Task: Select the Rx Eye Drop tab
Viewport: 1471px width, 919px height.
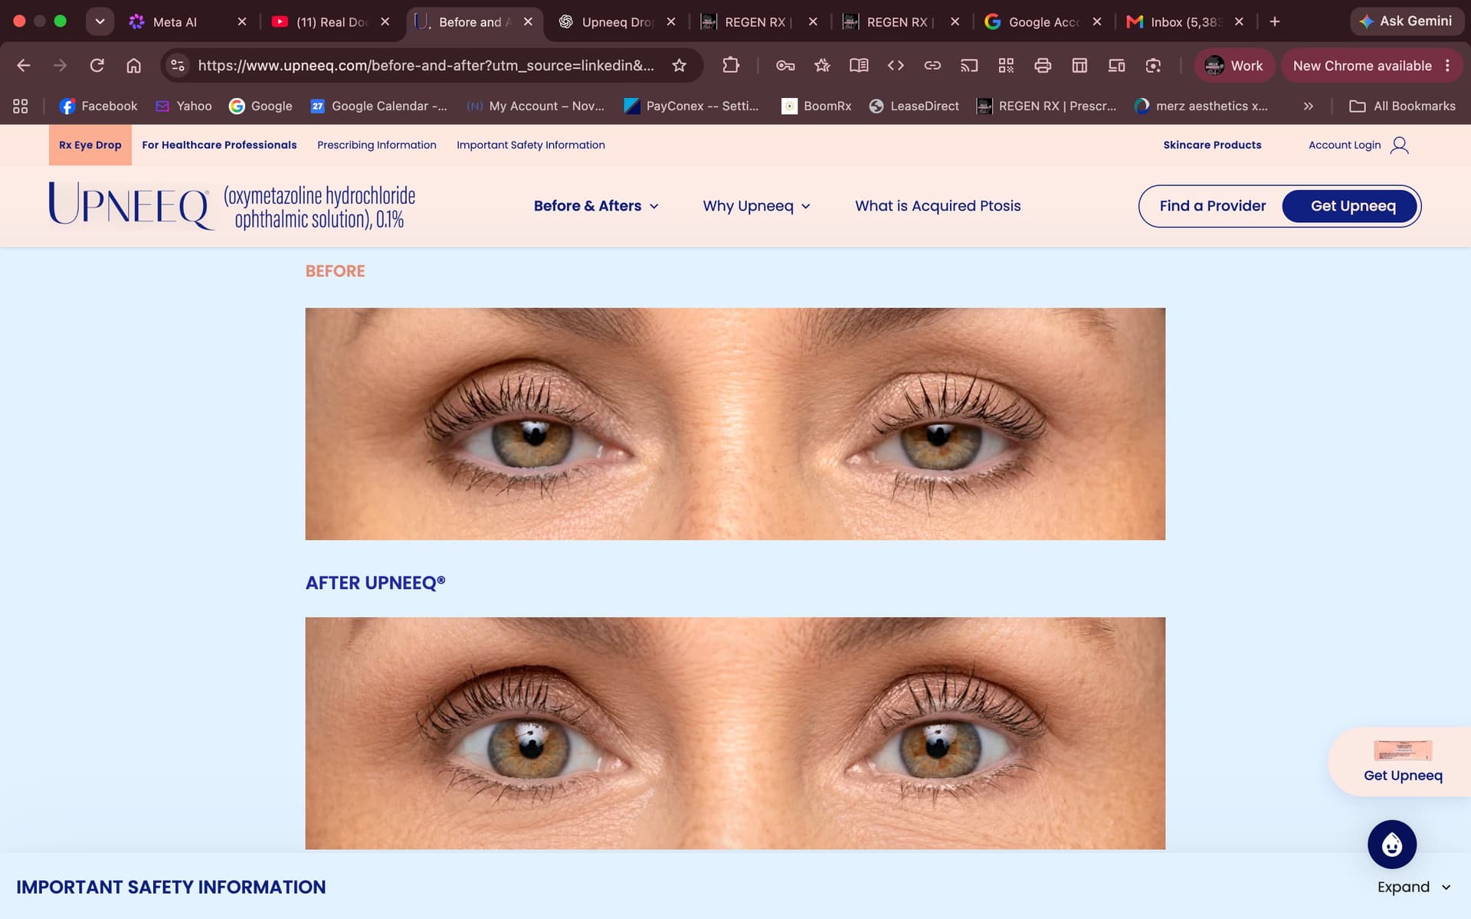Action: (x=90, y=145)
